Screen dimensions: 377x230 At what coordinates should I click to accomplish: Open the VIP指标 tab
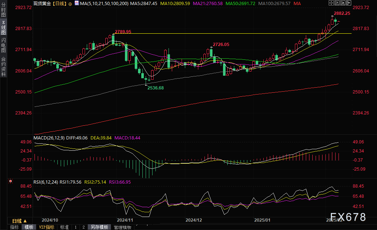(46, 227)
